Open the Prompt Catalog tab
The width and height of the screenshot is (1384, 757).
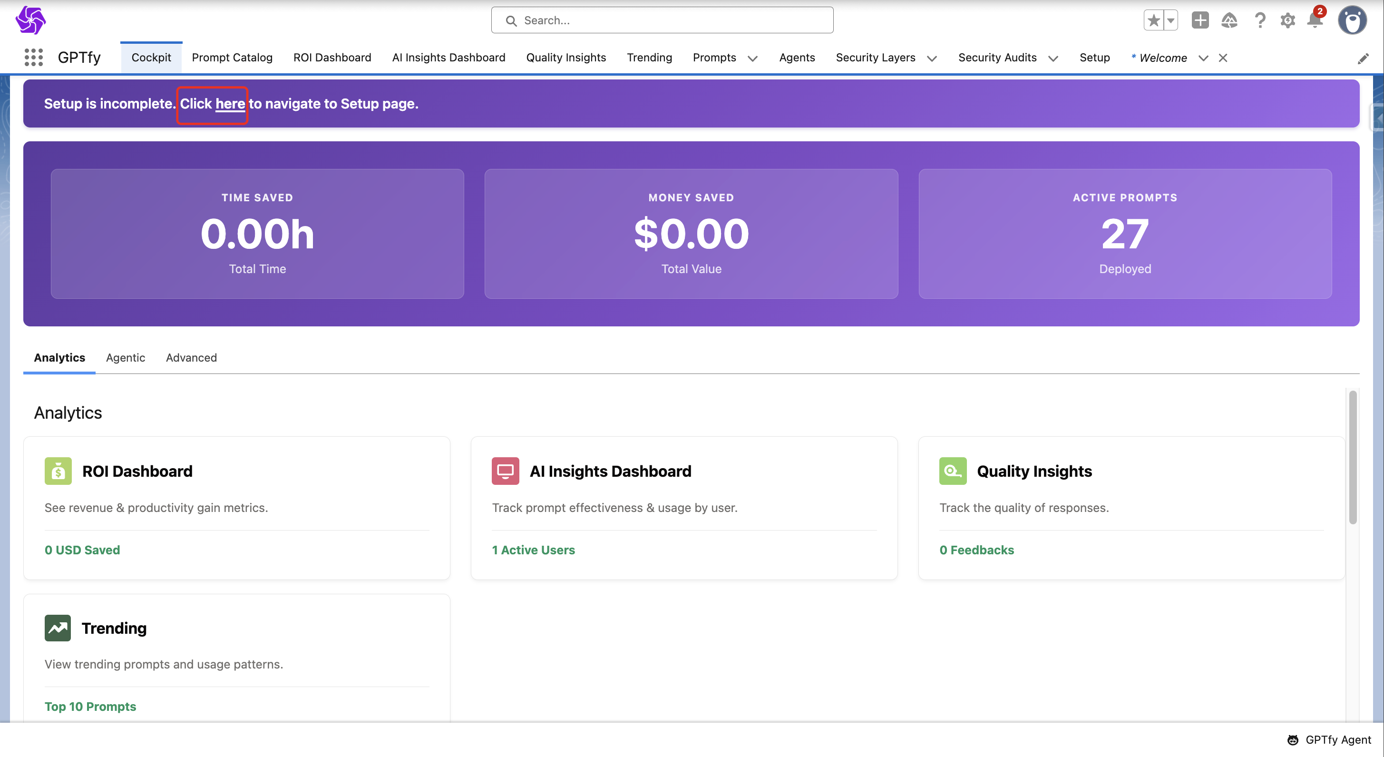pos(232,58)
